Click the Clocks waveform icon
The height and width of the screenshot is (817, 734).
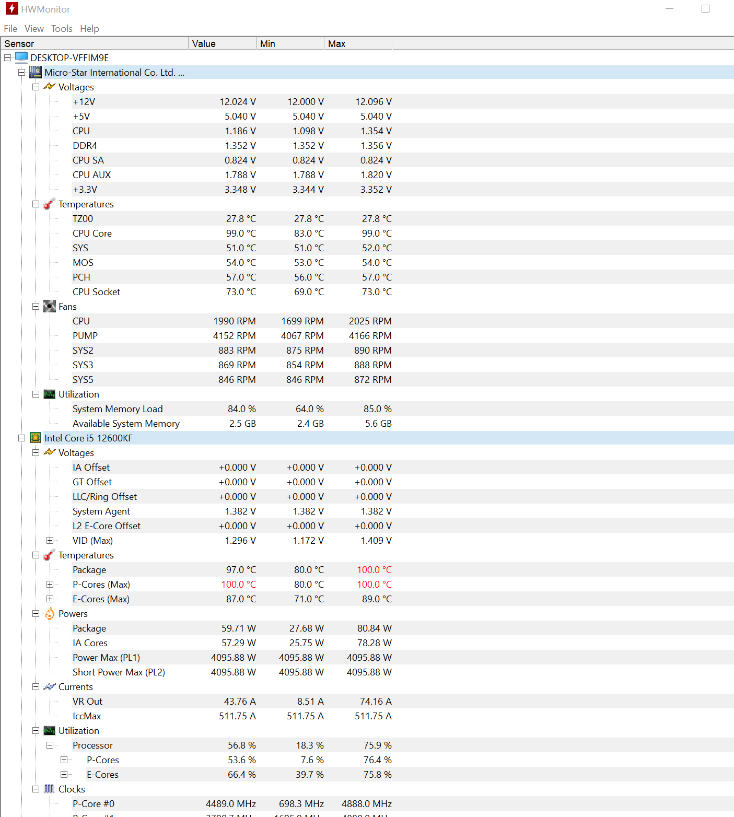point(50,789)
